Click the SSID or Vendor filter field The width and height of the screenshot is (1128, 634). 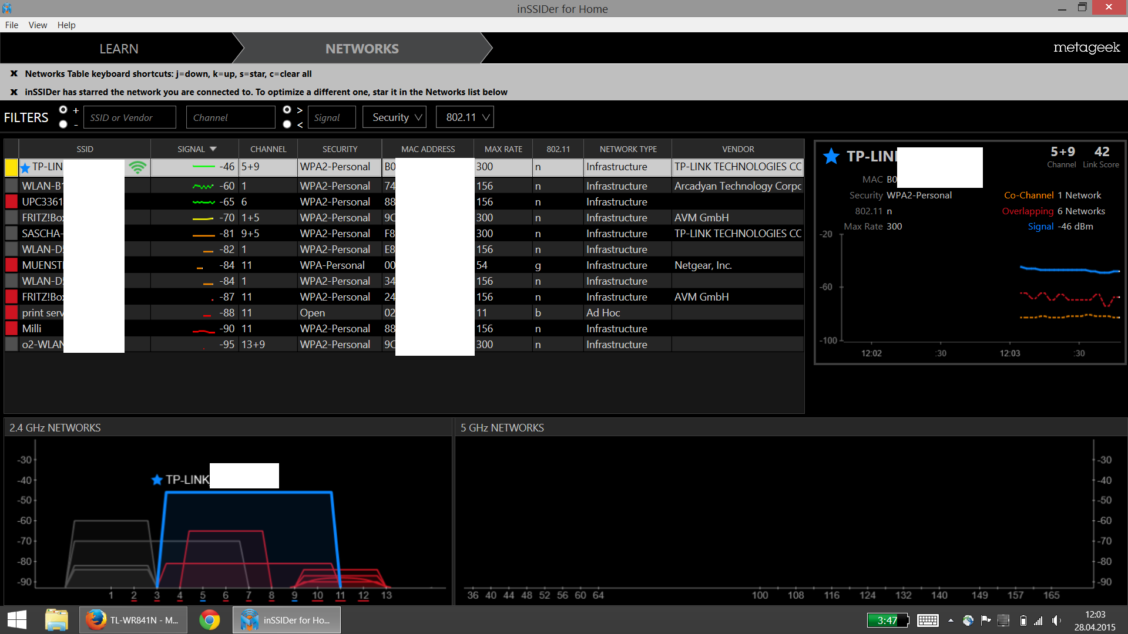[129, 117]
